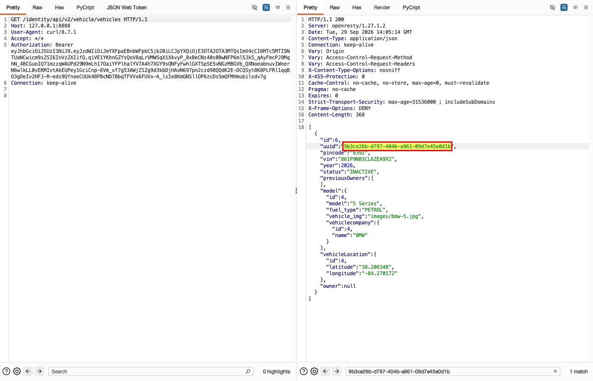This screenshot has height=381, width=593.
Task: Open the JSON Web Token tab
Action: tap(127, 8)
